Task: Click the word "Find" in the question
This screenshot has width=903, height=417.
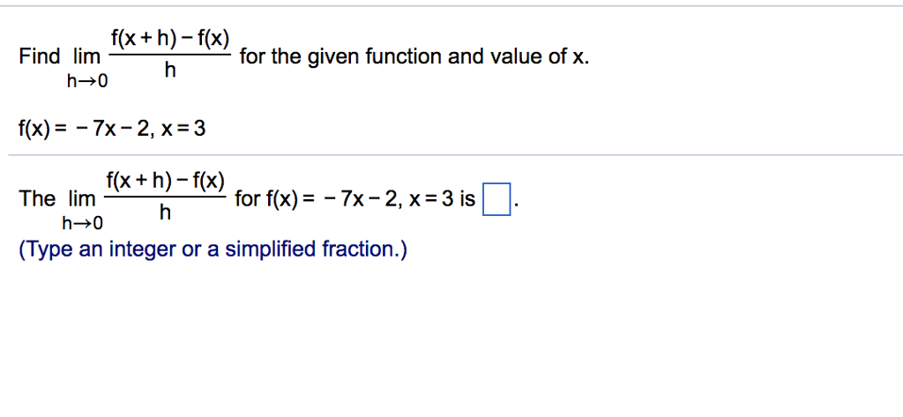Action: (x=40, y=58)
